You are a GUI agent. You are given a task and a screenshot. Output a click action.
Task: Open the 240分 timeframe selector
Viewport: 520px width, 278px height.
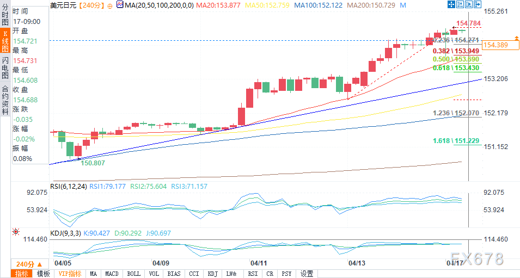pos(29,264)
